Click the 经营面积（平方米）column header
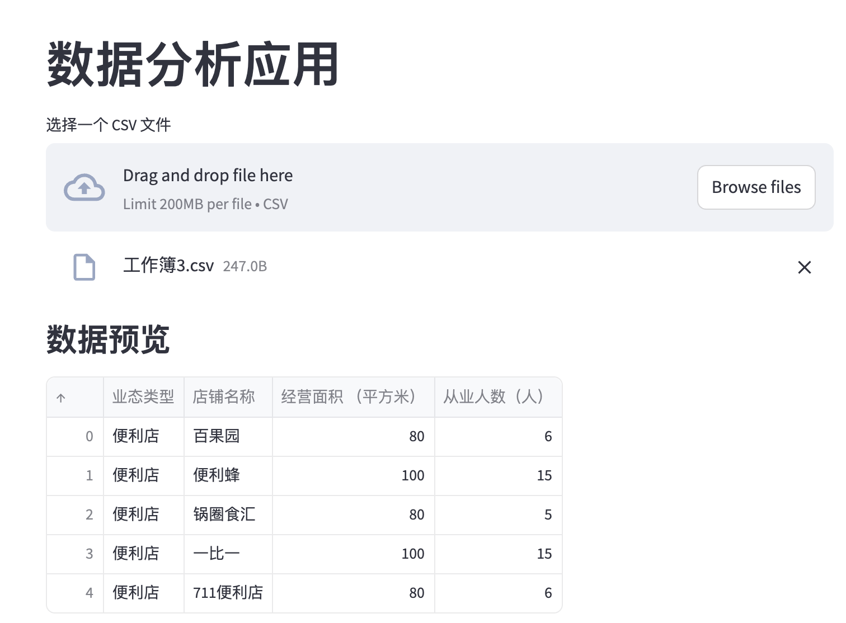 354,397
